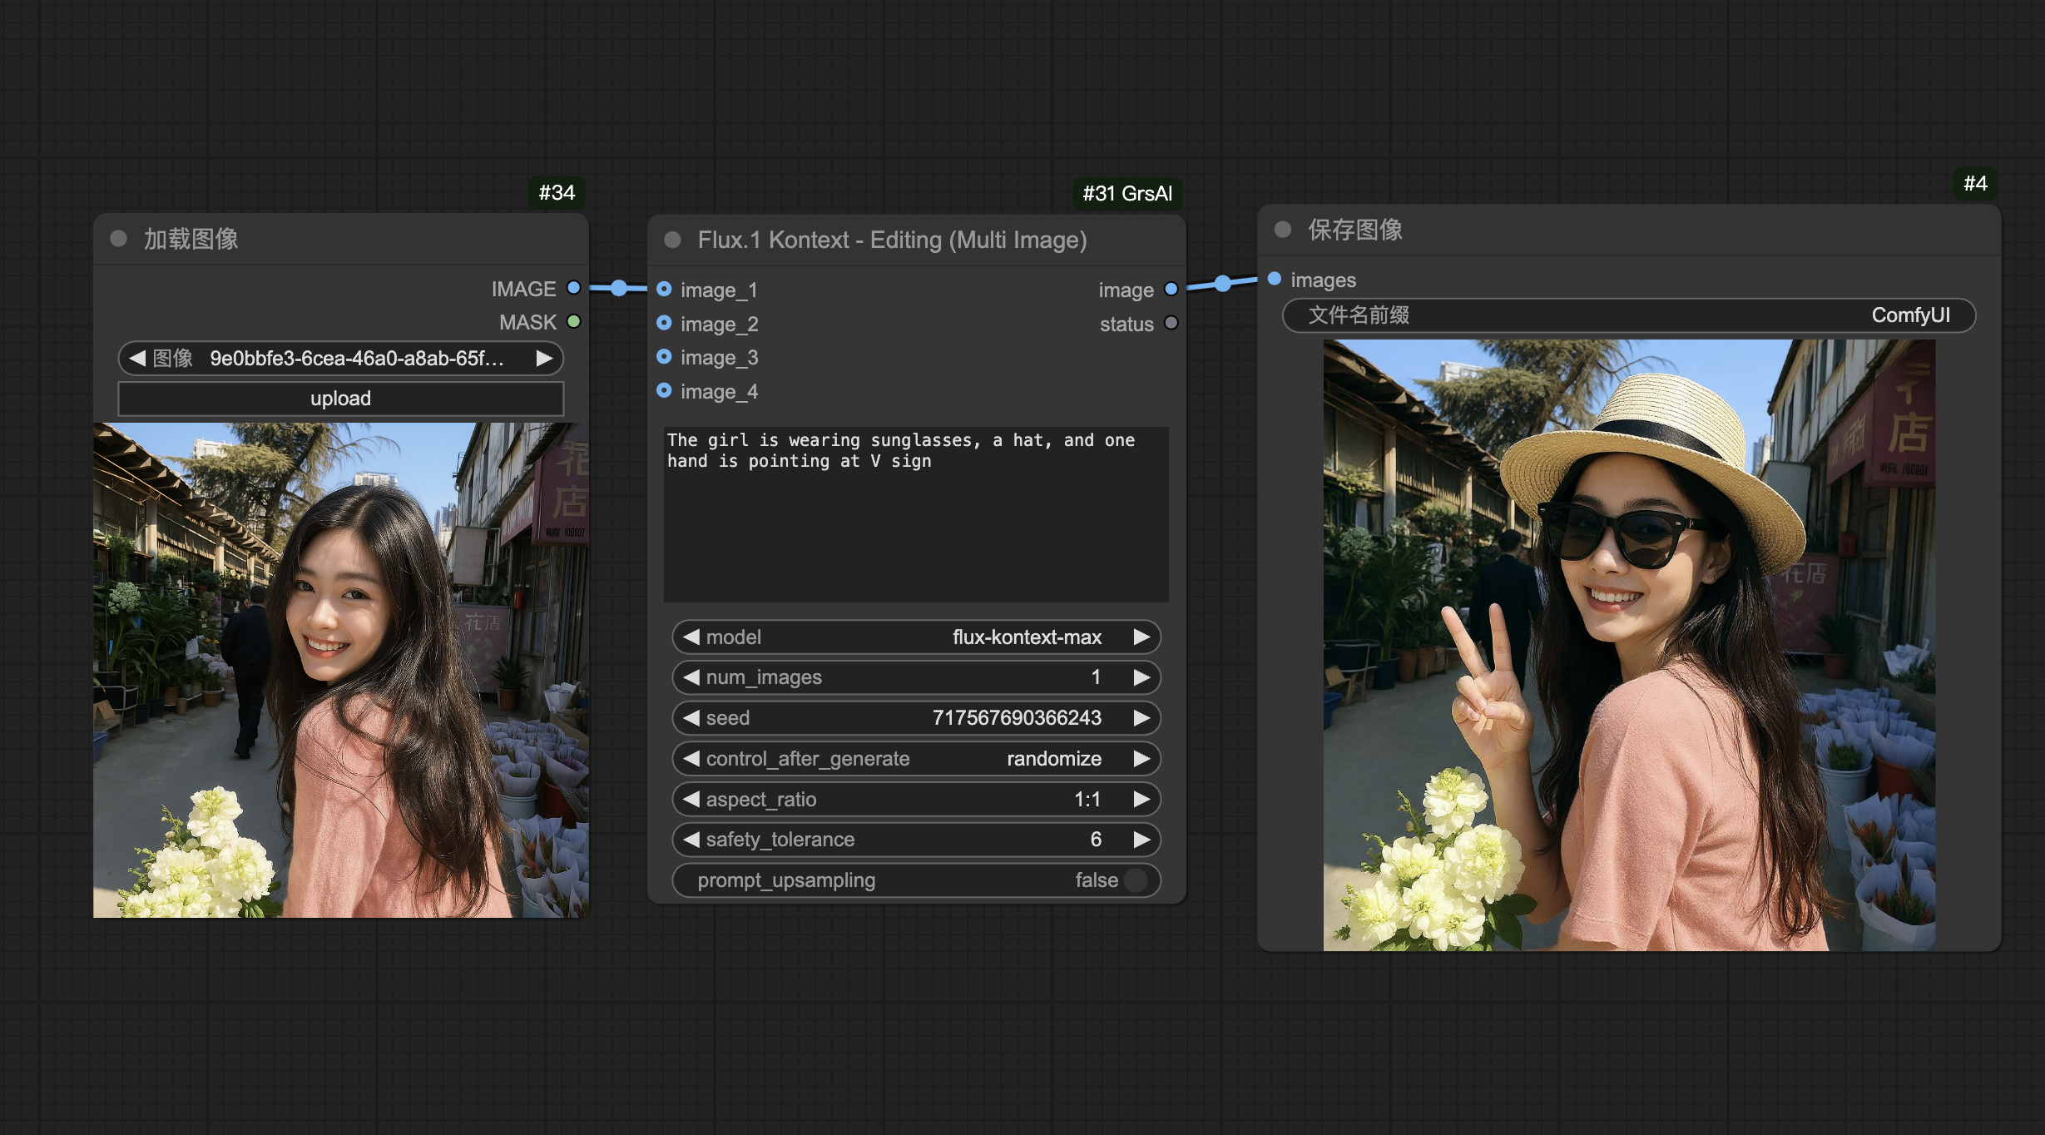Select the next image with the 图像 selector's right arrow
The width and height of the screenshot is (2045, 1135).
pos(544,359)
